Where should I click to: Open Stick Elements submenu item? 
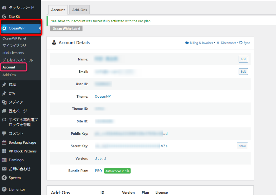pos(13,53)
